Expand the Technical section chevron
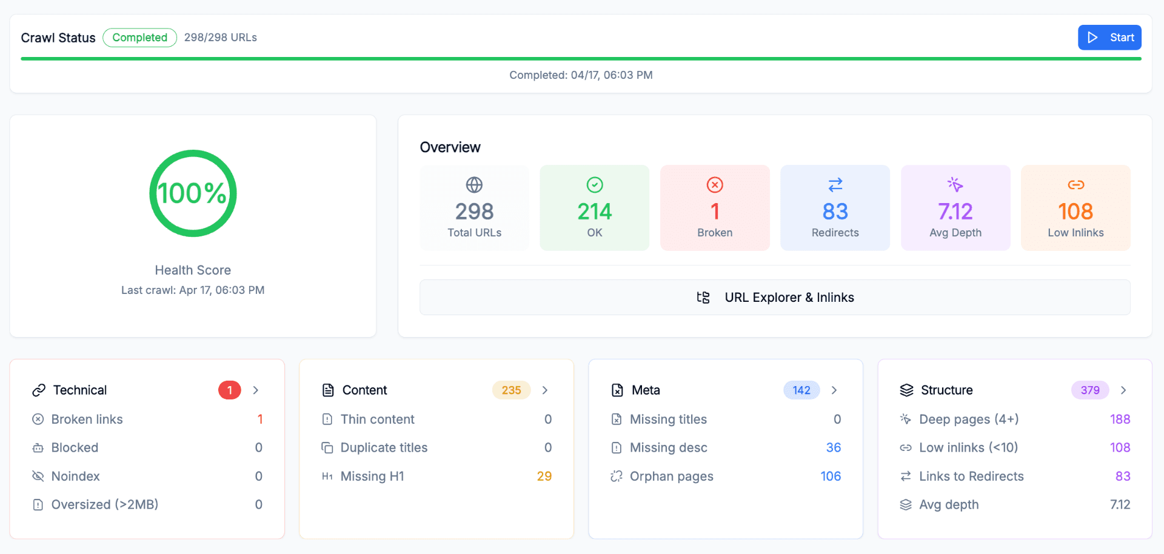 point(256,390)
